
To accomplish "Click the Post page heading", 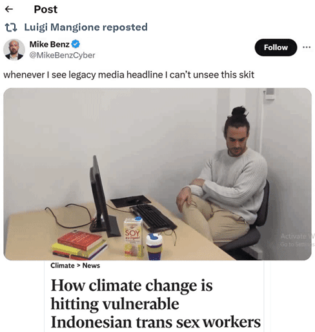I will tap(46, 9).
